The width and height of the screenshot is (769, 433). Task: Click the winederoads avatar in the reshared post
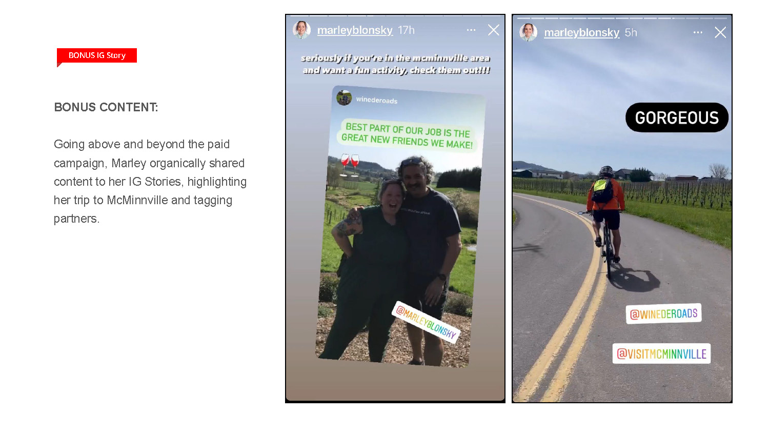click(344, 97)
